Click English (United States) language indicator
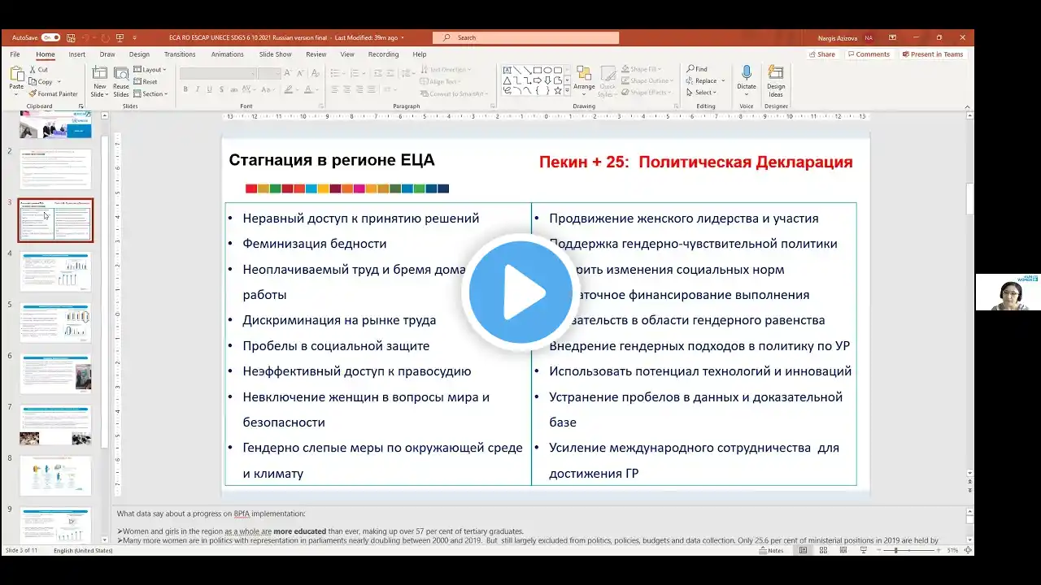Image resolution: width=1041 pixels, height=585 pixels. click(83, 550)
